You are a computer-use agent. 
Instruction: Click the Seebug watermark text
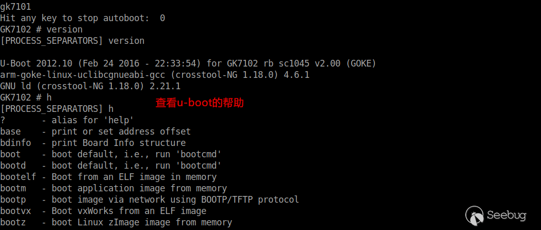506,216
